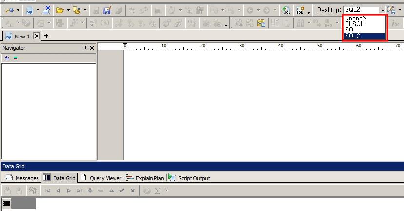Viewport: 404px width, 211px height.
Task: Expand the open file dropdown arrow
Action: click(68, 10)
